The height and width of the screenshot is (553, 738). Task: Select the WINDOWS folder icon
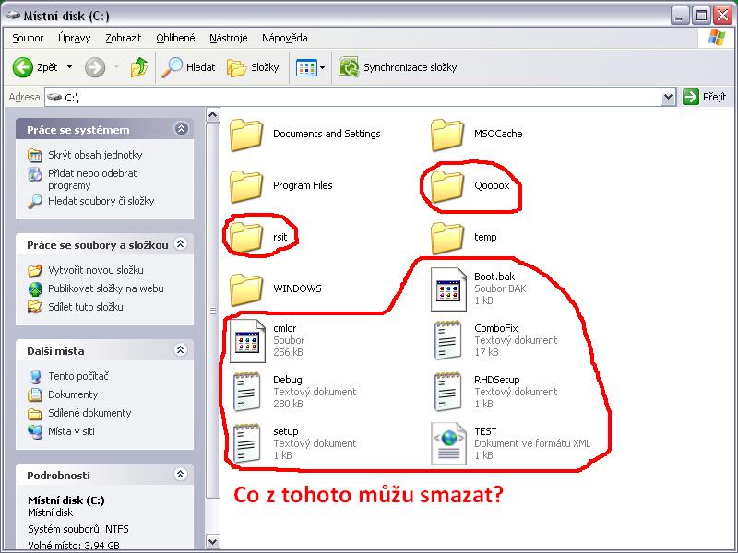245,290
